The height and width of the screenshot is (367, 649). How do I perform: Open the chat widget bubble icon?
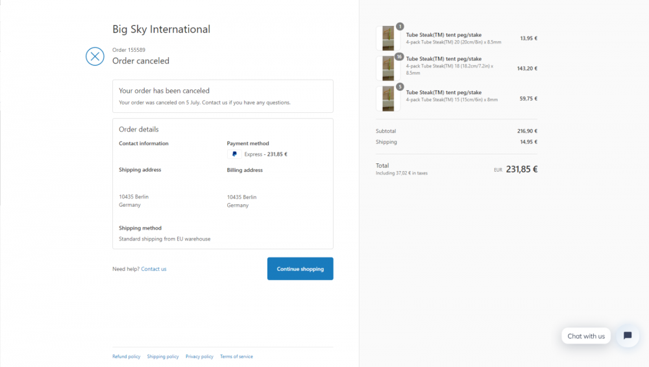pos(628,336)
